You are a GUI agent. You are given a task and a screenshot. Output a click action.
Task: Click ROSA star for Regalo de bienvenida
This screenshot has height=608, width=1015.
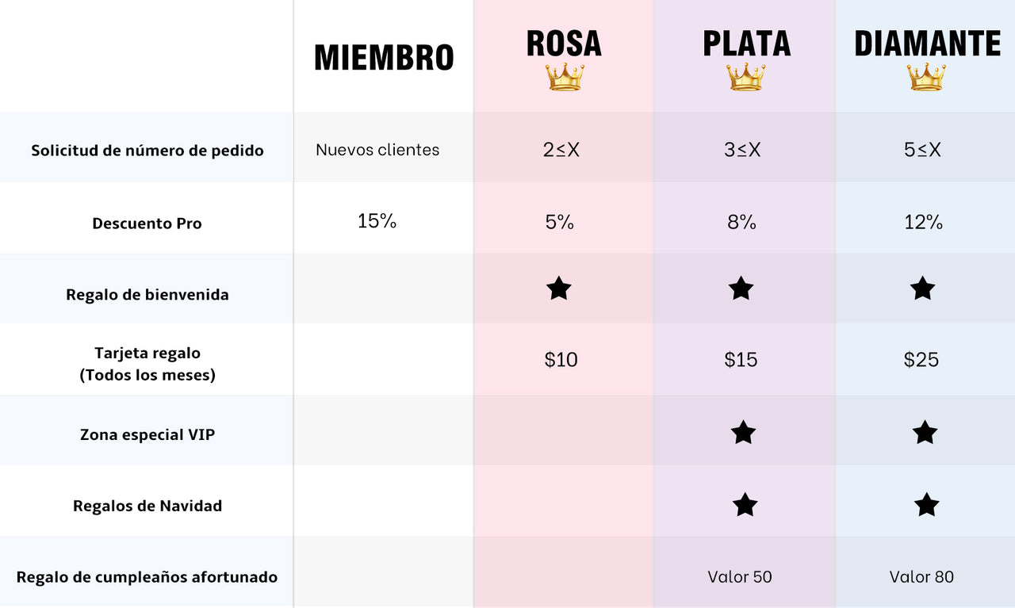point(559,289)
